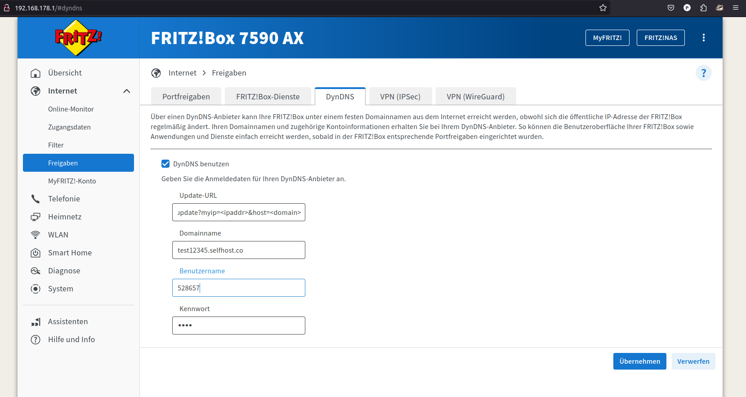Open Online-Monitor in the sidebar
Image resolution: width=746 pixels, height=397 pixels.
pyautogui.click(x=71, y=109)
